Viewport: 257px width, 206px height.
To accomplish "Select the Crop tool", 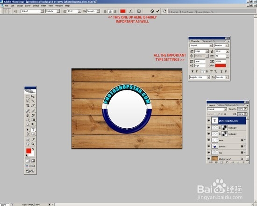I will [x=28, y=105].
